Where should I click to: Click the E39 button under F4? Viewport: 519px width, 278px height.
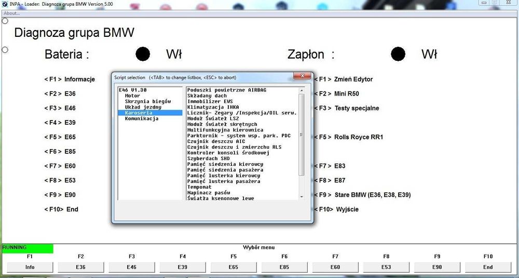pyautogui.click(x=183, y=267)
